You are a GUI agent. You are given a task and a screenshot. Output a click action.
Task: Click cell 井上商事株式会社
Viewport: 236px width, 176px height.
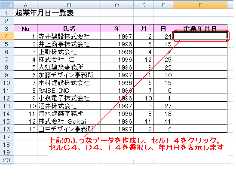click(69, 44)
